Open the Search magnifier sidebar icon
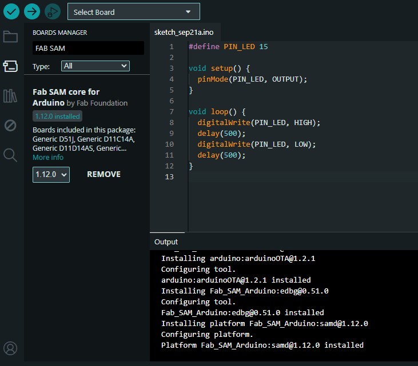Viewport: 418px width, 366px height. point(10,155)
